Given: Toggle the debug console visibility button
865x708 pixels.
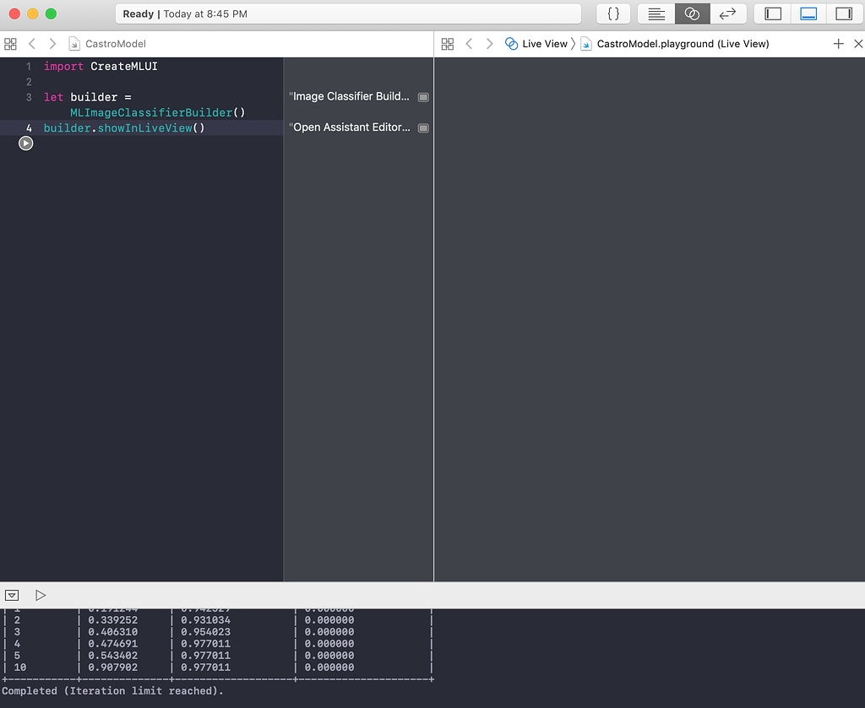Looking at the screenshot, I should coord(12,595).
